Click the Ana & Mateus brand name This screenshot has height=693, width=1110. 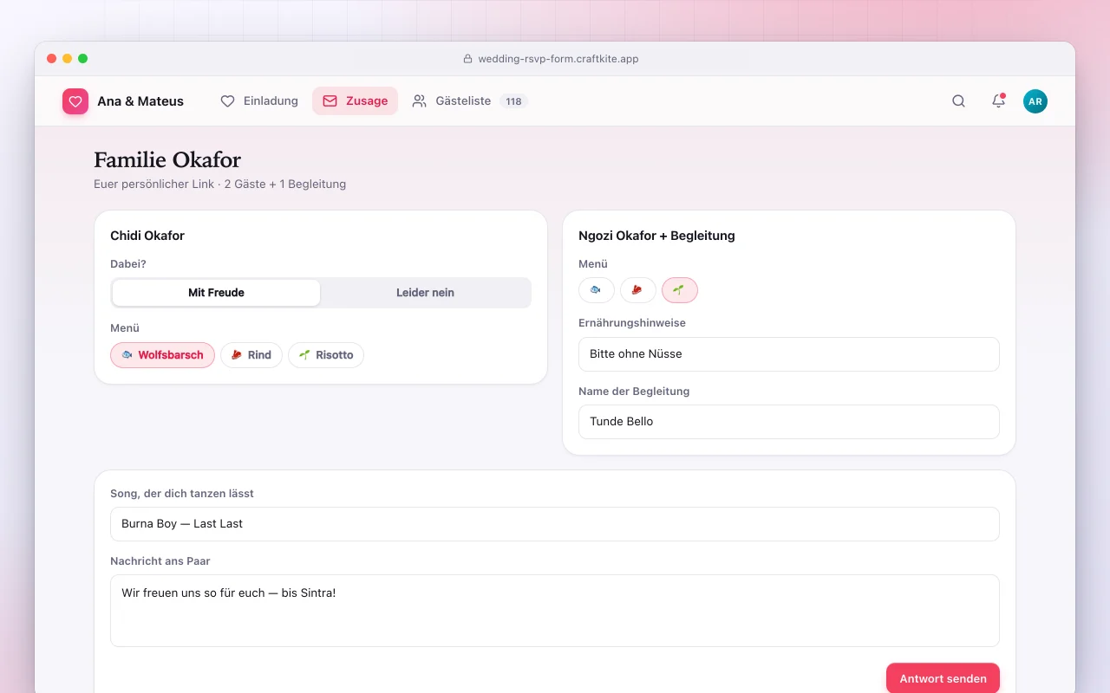click(x=140, y=101)
